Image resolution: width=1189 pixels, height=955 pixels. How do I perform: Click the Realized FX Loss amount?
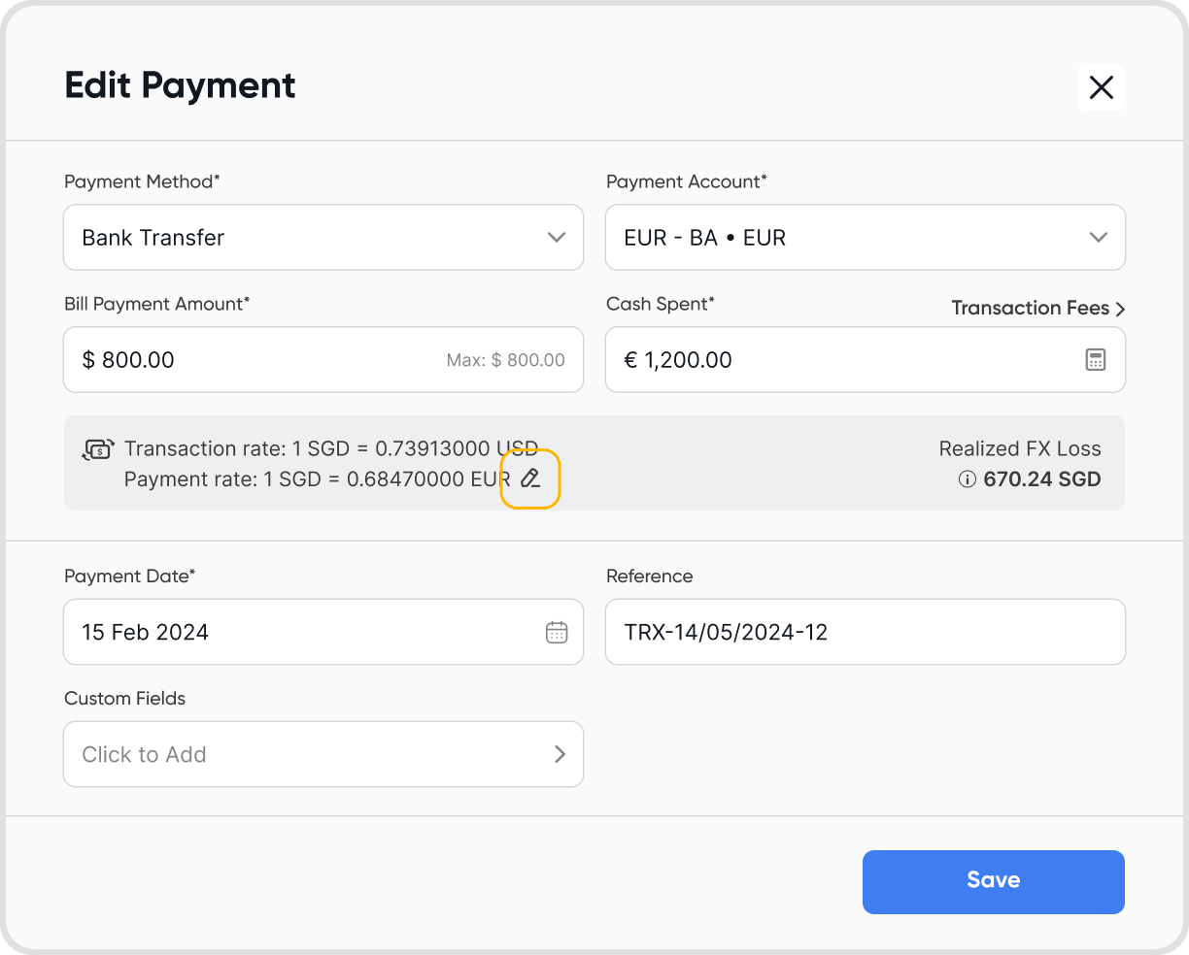[x=1041, y=479]
